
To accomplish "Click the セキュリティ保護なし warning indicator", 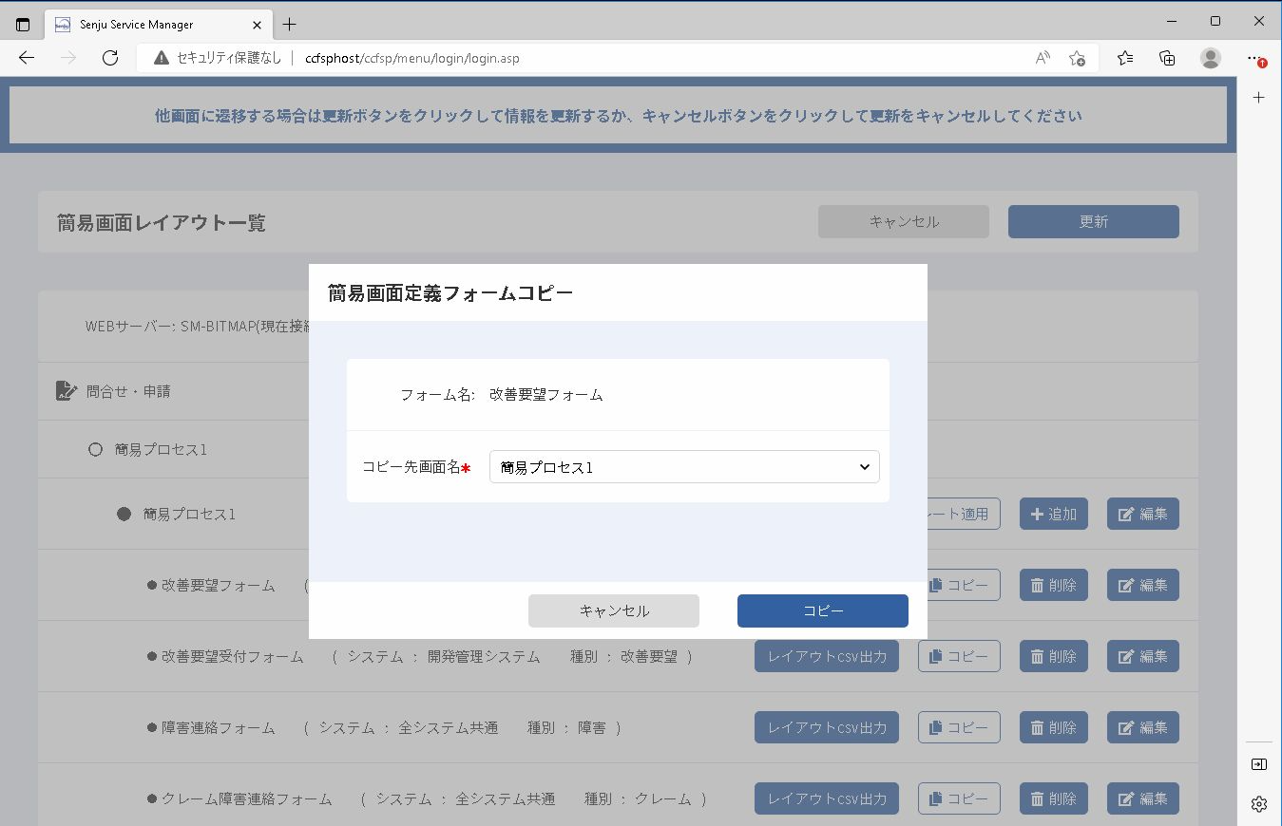I will tap(218, 58).
